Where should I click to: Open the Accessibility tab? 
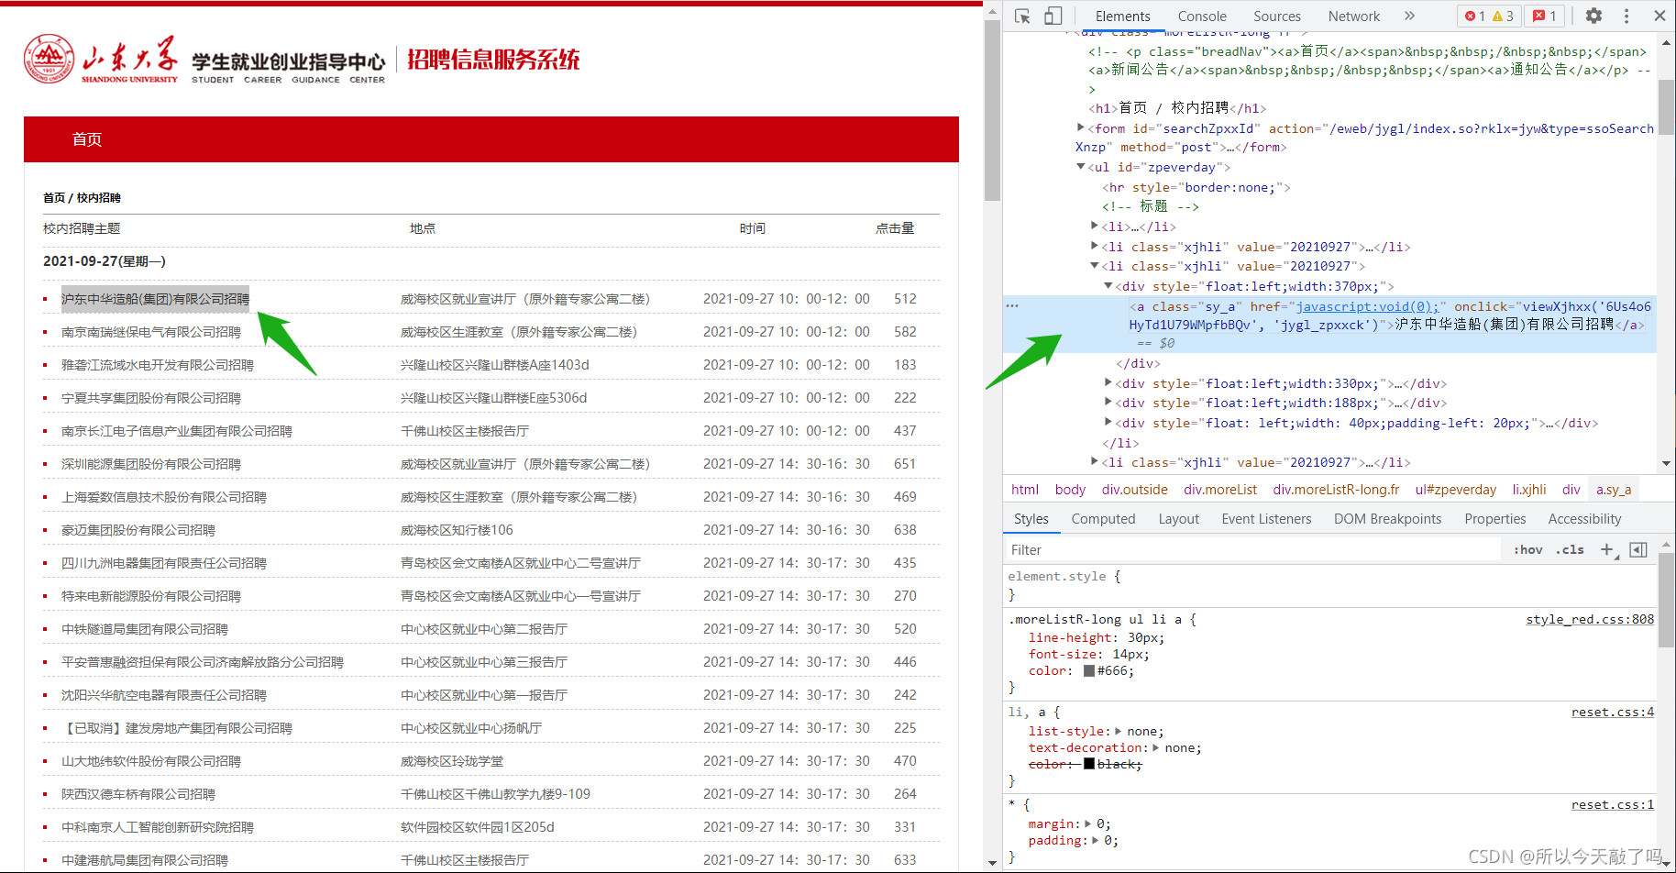(1584, 519)
